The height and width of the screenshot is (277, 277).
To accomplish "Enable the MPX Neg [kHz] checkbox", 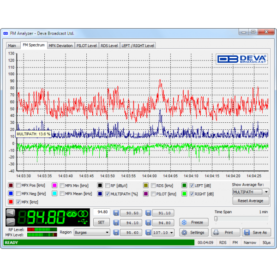I will click(x=18, y=193).
